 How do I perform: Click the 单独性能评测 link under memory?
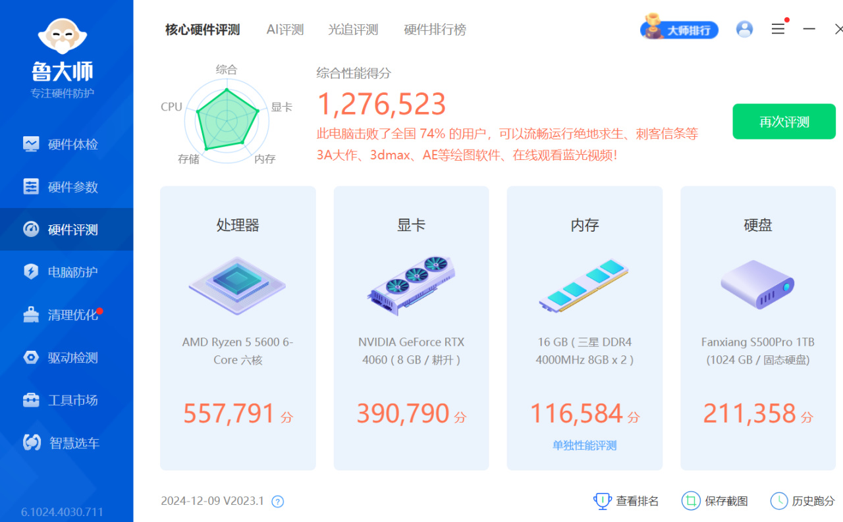(584, 446)
